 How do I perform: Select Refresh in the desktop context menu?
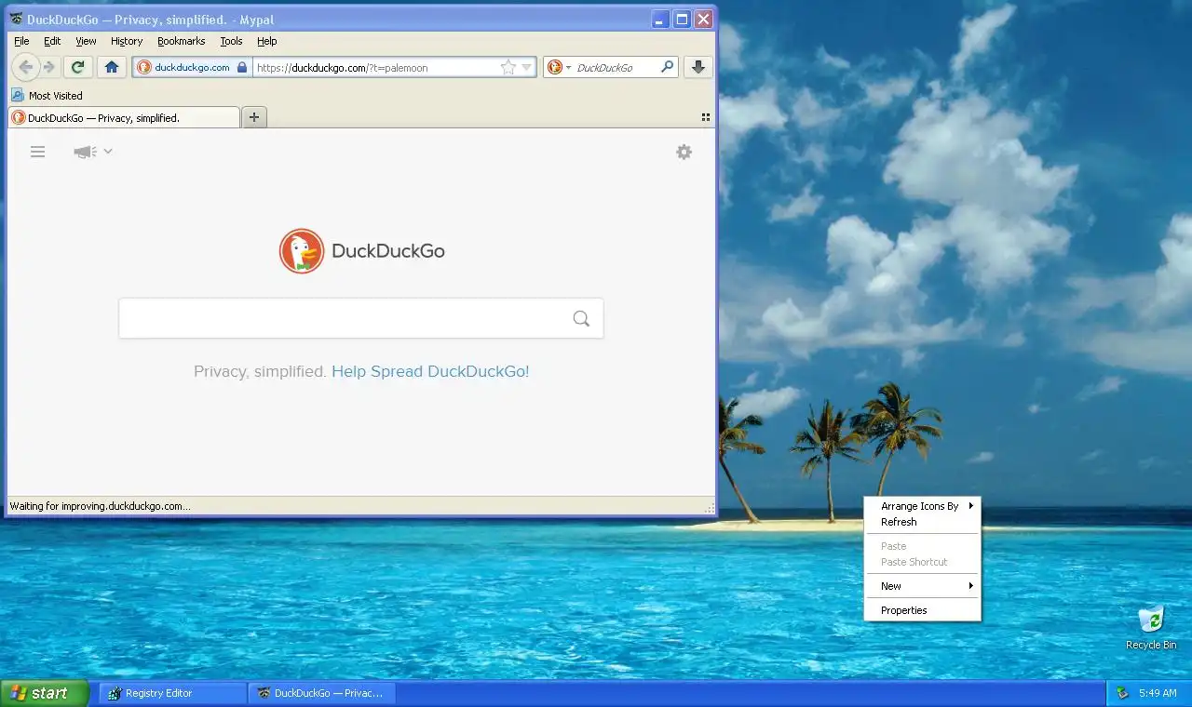(922, 522)
